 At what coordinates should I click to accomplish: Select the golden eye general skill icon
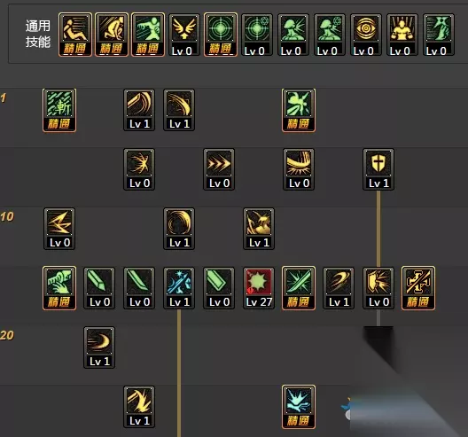(366, 35)
